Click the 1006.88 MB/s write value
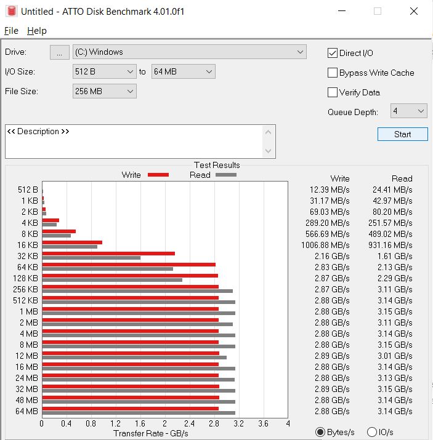 coord(325,246)
